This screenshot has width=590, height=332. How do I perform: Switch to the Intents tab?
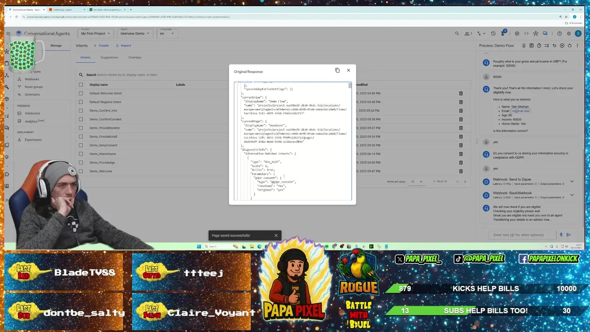[x=85, y=58]
